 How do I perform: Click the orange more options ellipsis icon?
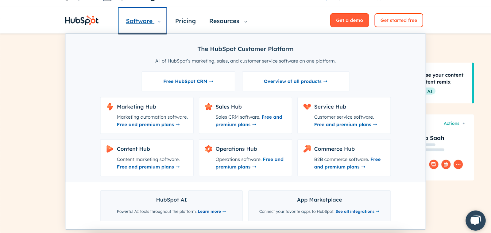458,164
